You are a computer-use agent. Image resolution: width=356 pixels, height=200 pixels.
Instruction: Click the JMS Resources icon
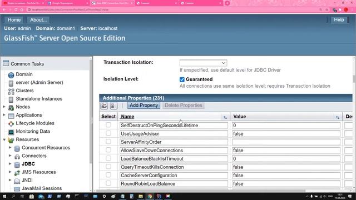[17, 173]
